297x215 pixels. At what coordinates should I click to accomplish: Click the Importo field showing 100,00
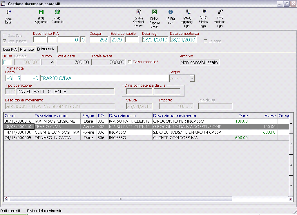tap(176, 106)
